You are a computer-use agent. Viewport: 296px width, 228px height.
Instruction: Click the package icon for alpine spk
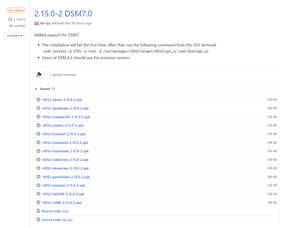pos(39,99)
